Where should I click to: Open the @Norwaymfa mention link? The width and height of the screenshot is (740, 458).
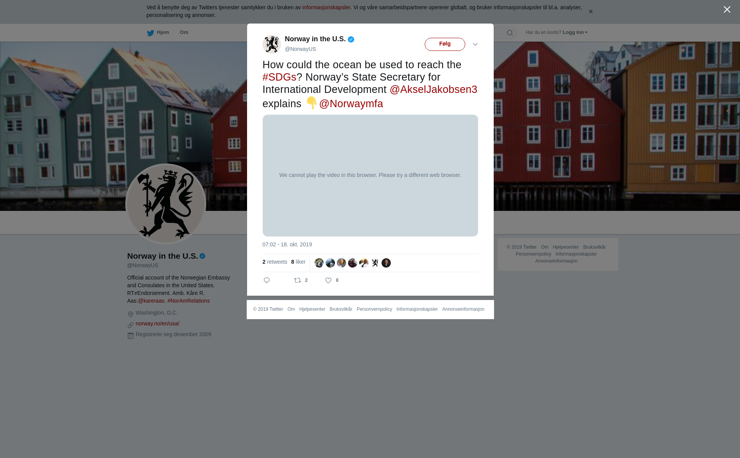tap(351, 104)
